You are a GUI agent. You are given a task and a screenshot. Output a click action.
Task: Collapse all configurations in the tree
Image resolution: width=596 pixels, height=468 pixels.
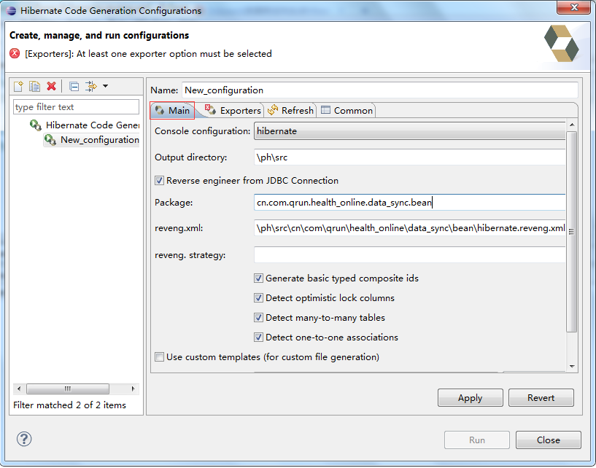coord(74,86)
